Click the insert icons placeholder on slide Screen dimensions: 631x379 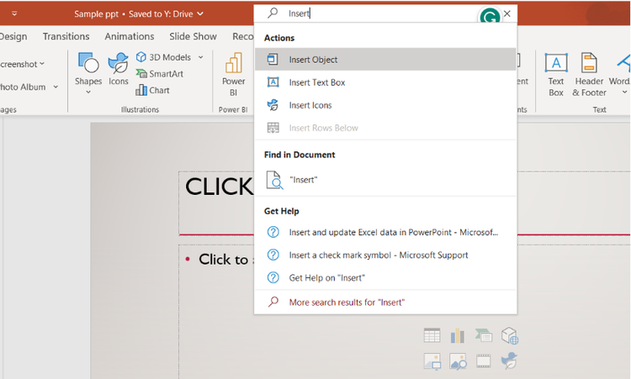click(x=509, y=361)
